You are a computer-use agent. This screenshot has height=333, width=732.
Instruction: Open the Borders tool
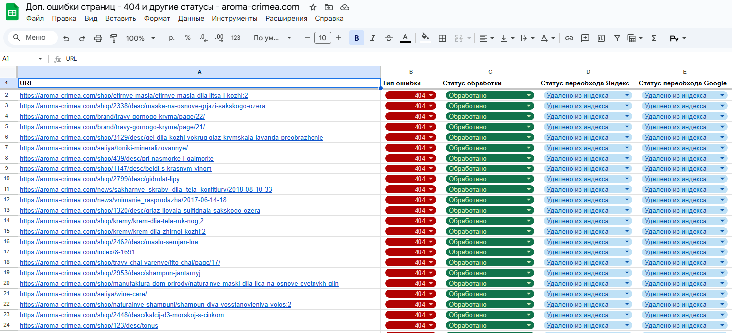click(x=442, y=38)
